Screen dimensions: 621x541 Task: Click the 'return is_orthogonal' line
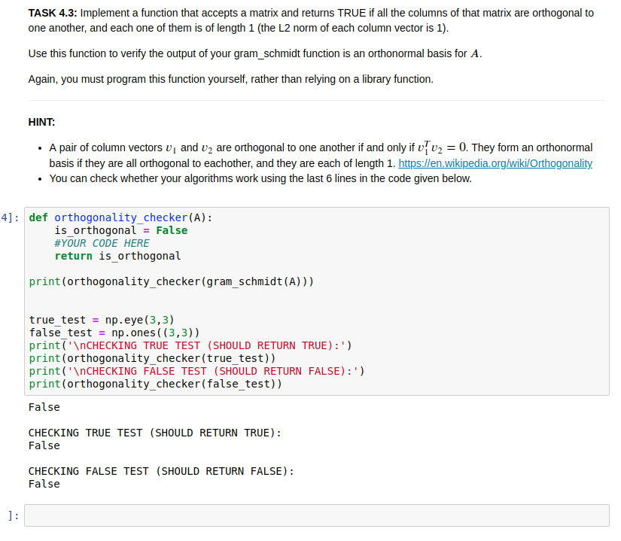coord(117,256)
